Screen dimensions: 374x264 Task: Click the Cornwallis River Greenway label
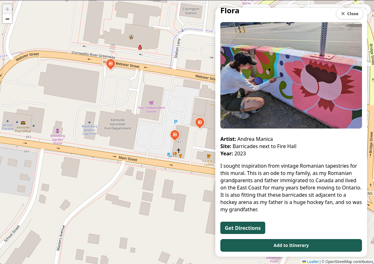click(x=94, y=55)
